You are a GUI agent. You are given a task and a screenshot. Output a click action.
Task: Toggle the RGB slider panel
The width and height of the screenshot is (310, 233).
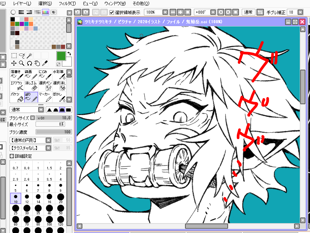21,12
